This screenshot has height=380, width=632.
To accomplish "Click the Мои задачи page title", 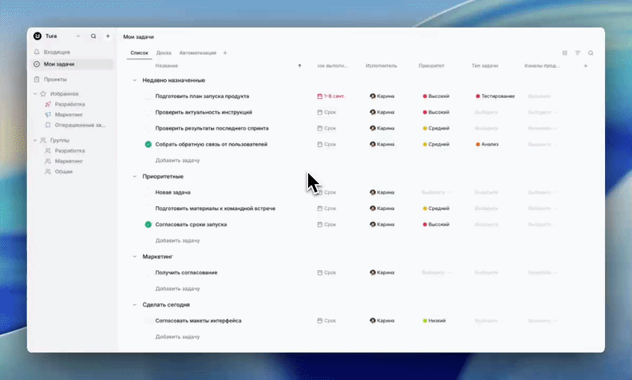I will (138, 36).
